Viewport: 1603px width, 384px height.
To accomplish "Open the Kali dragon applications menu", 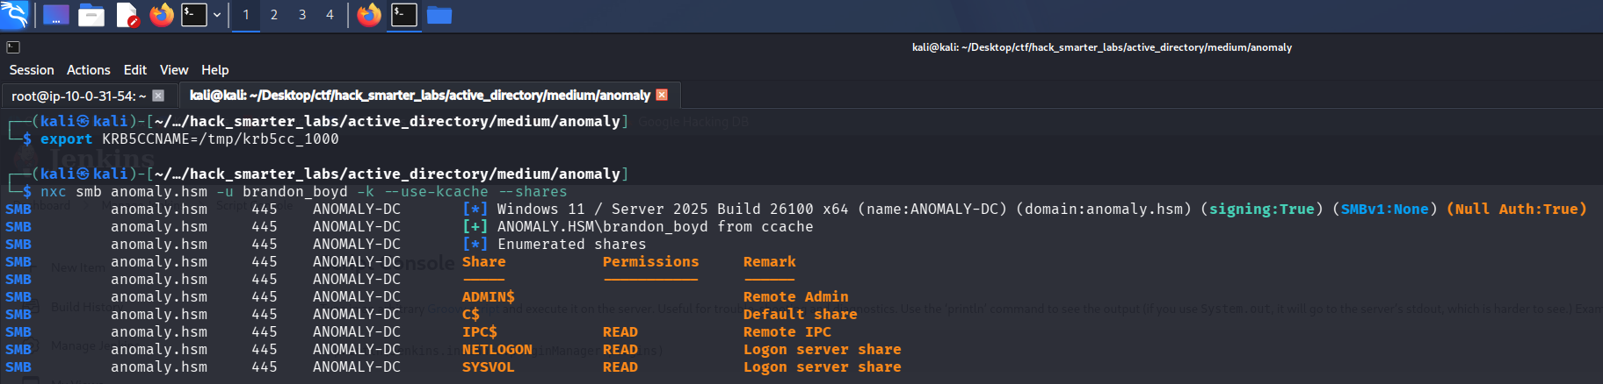I will click(x=15, y=14).
